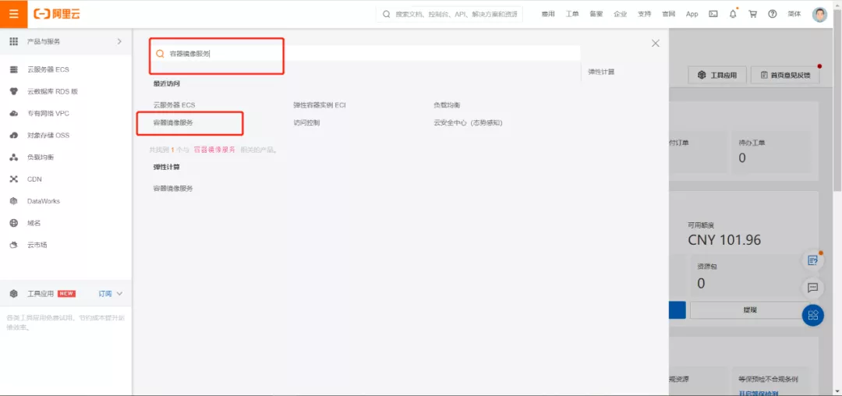The image size is (842, 396).
Task: Open 对象存储 OSS in the sidebar
Action: click(48, 135)
